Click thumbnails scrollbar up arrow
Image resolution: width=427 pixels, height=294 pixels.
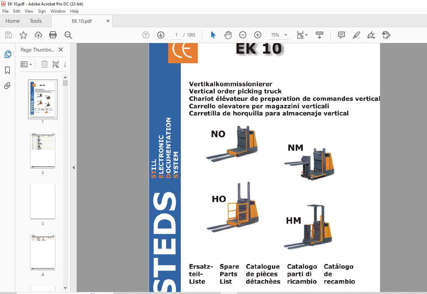[65, 77]
